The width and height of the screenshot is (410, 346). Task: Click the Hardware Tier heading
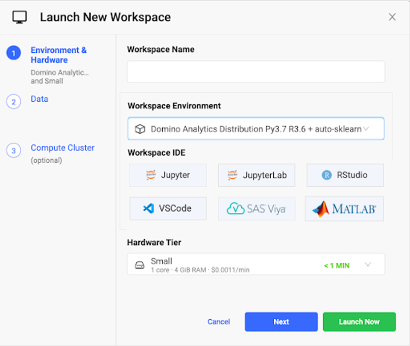pos(154,243)
